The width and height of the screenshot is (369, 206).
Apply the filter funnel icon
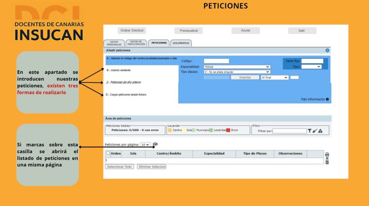click(309, 131)
